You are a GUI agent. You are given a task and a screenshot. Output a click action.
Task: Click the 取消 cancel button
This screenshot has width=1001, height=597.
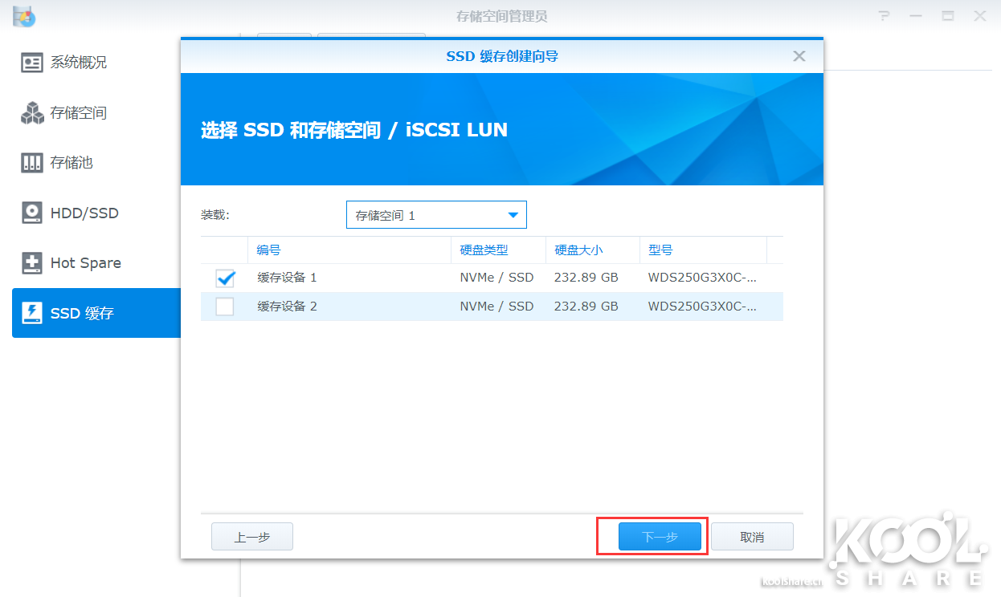[x=752, y=537]
